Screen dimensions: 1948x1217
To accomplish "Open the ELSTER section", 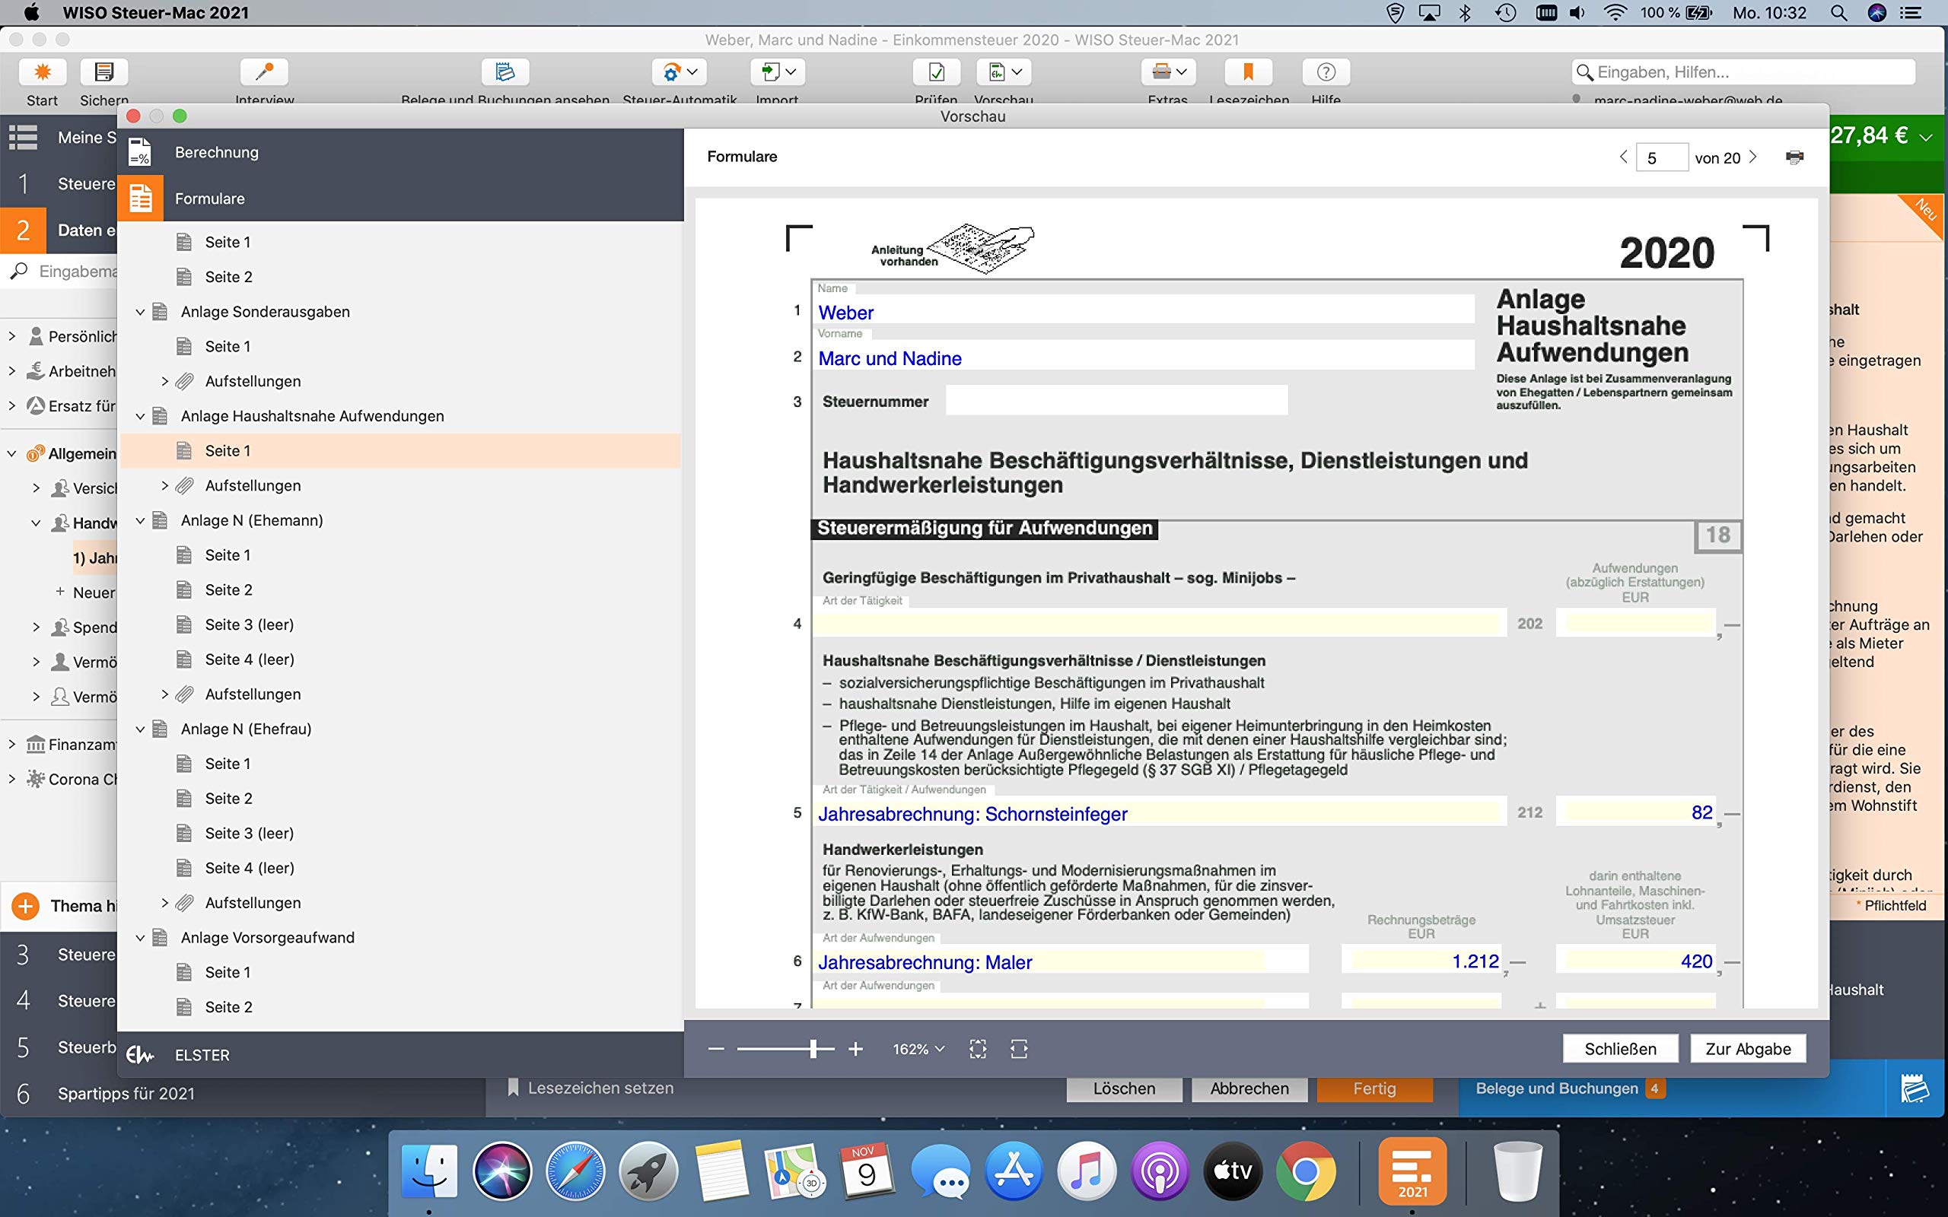I will point(401,1054).
